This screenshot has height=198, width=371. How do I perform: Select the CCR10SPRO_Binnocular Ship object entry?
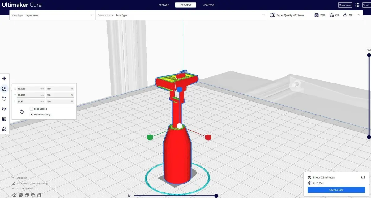33,183
